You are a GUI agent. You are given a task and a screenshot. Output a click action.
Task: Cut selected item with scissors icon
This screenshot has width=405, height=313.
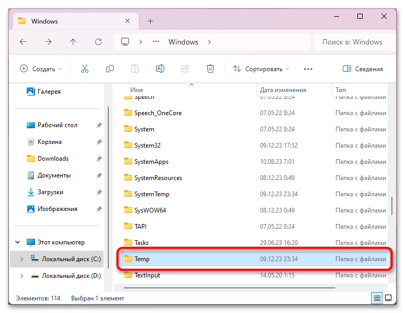pyautogui.click(x=84, y=69)
